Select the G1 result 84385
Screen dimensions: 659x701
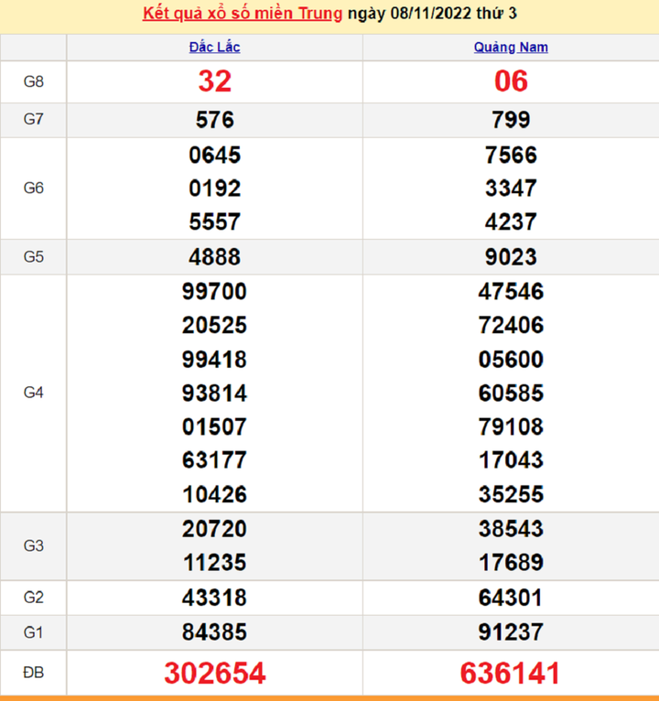[x=214, y=632]
